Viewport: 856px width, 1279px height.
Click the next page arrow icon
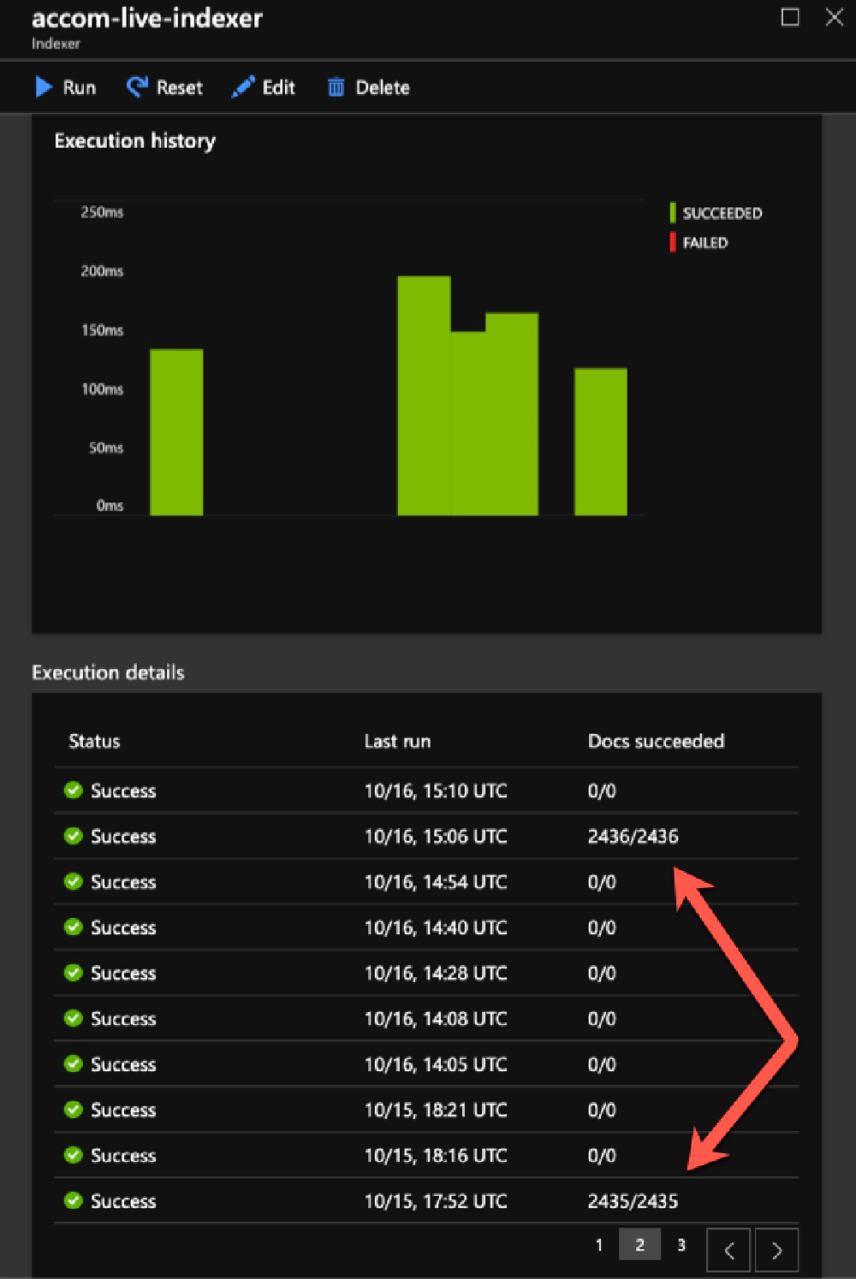777,1250
